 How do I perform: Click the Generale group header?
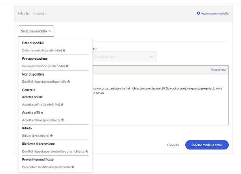click(x=28, y=90)
